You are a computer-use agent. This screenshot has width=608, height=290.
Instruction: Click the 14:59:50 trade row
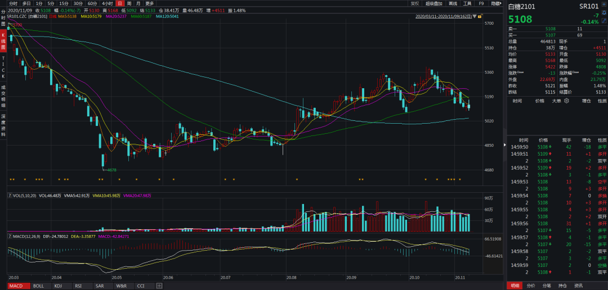click(557, 147)
